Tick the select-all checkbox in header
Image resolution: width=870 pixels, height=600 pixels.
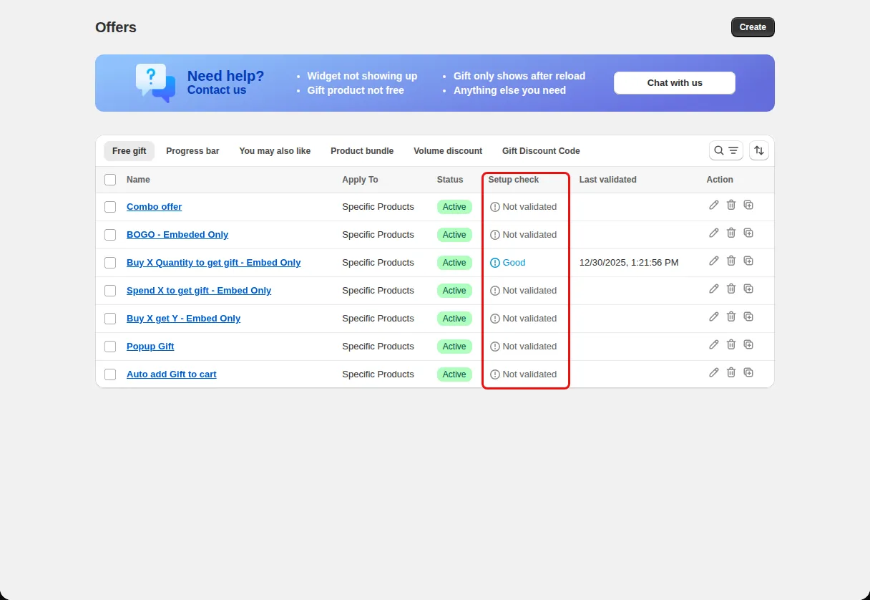(110, 180)
